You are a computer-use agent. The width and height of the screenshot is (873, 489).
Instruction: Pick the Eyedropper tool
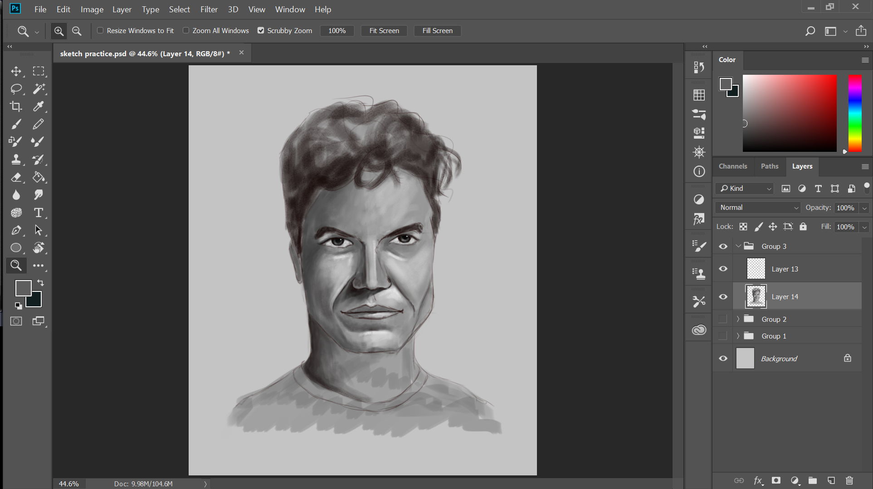[39, 107]
